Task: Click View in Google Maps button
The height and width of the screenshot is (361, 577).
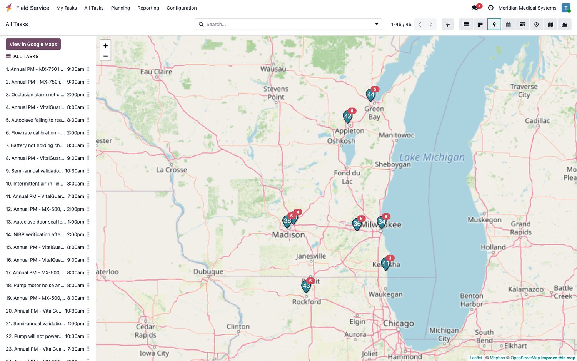Action: 33,44
